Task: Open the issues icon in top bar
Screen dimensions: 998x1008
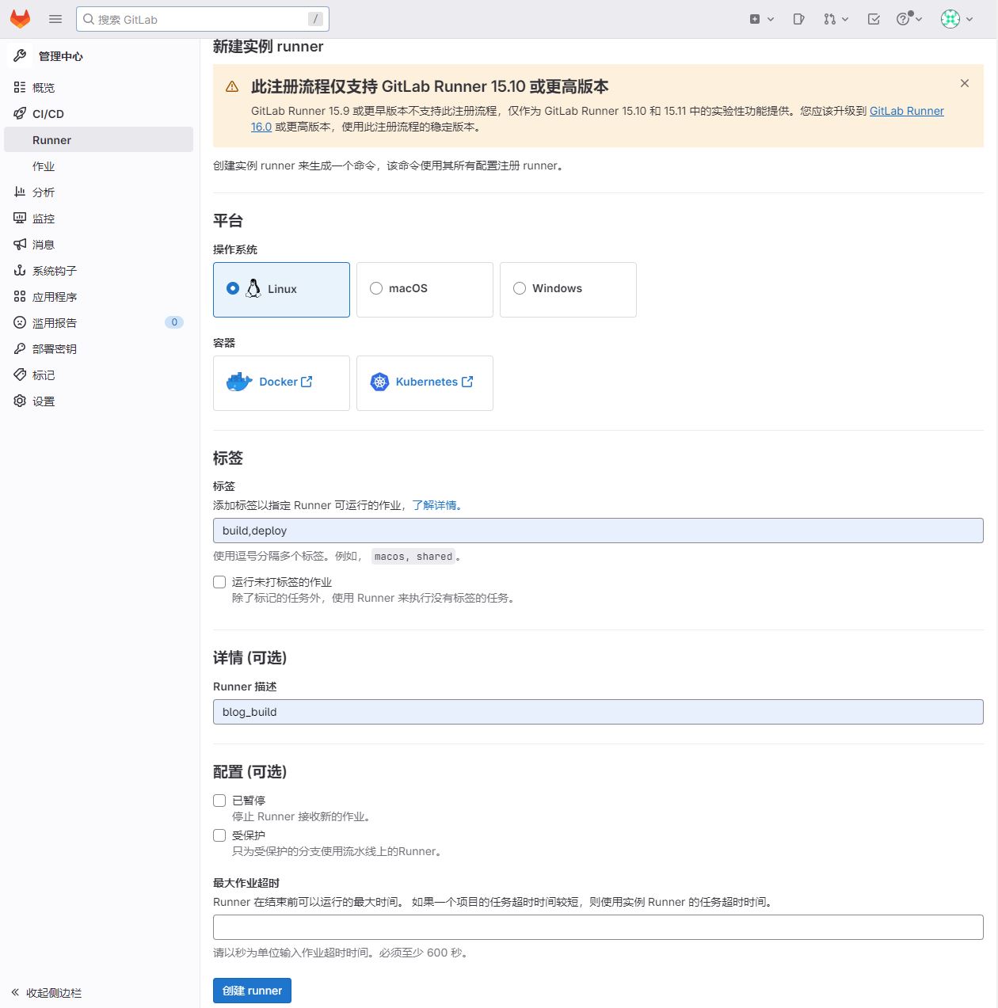Action: pyautogui.click(x=798, y=19)
